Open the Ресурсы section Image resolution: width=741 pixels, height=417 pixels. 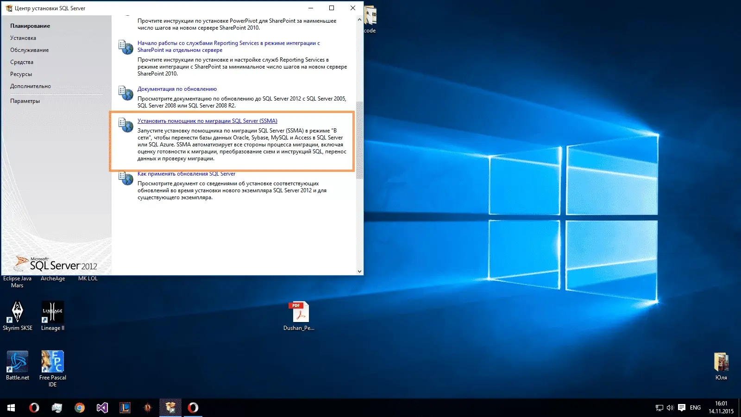21,74
